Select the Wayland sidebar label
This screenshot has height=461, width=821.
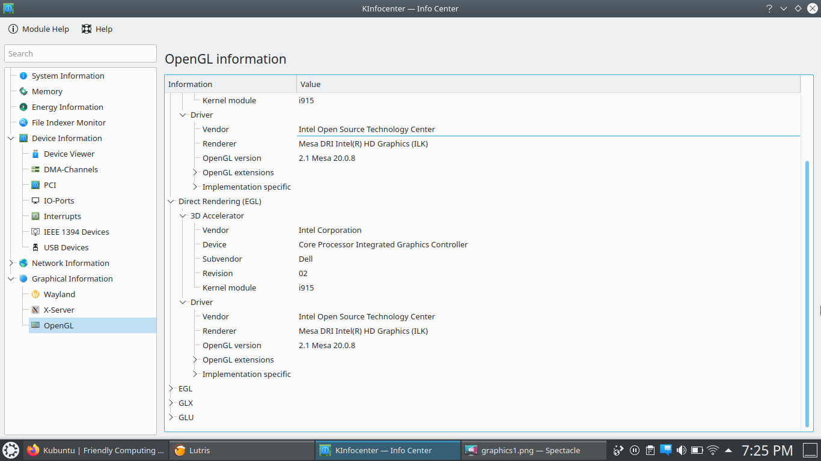click(x=60, y=294)
